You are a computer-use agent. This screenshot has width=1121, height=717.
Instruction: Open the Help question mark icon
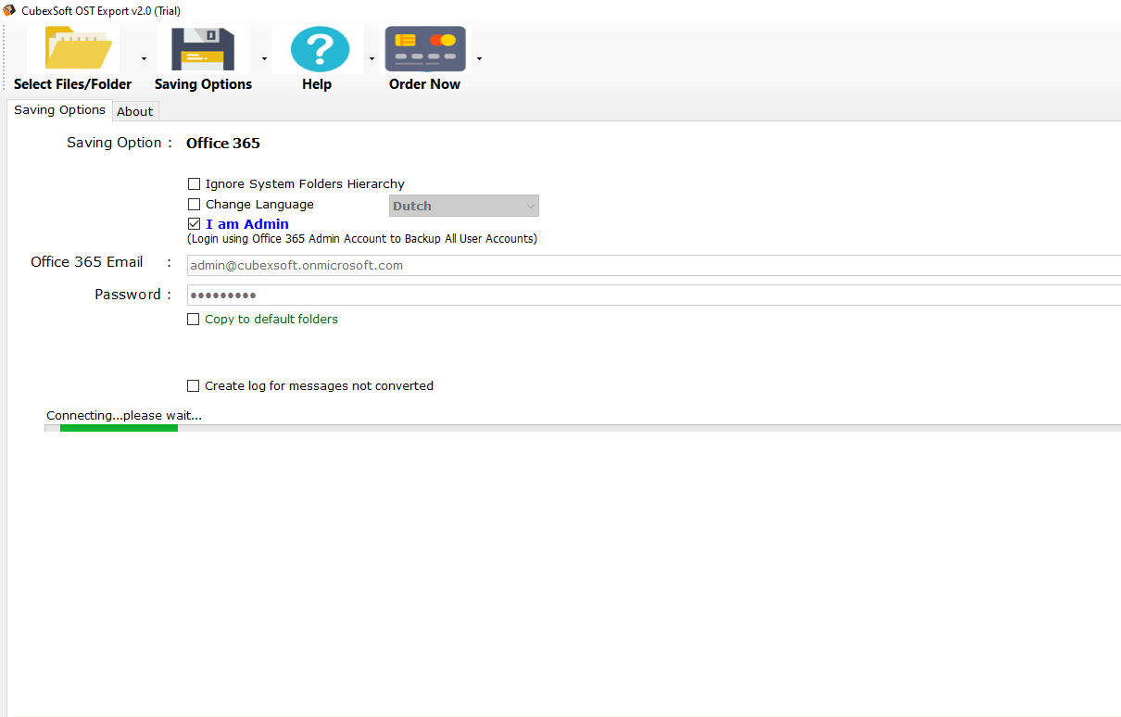coord(319,49)
